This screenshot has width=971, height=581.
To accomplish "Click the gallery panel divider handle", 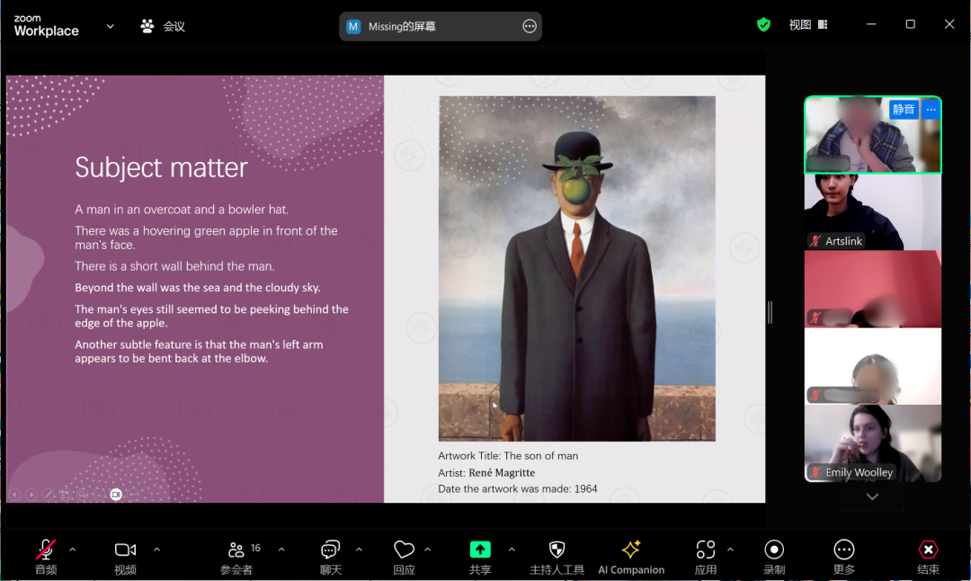I will (x=770, y=312).
